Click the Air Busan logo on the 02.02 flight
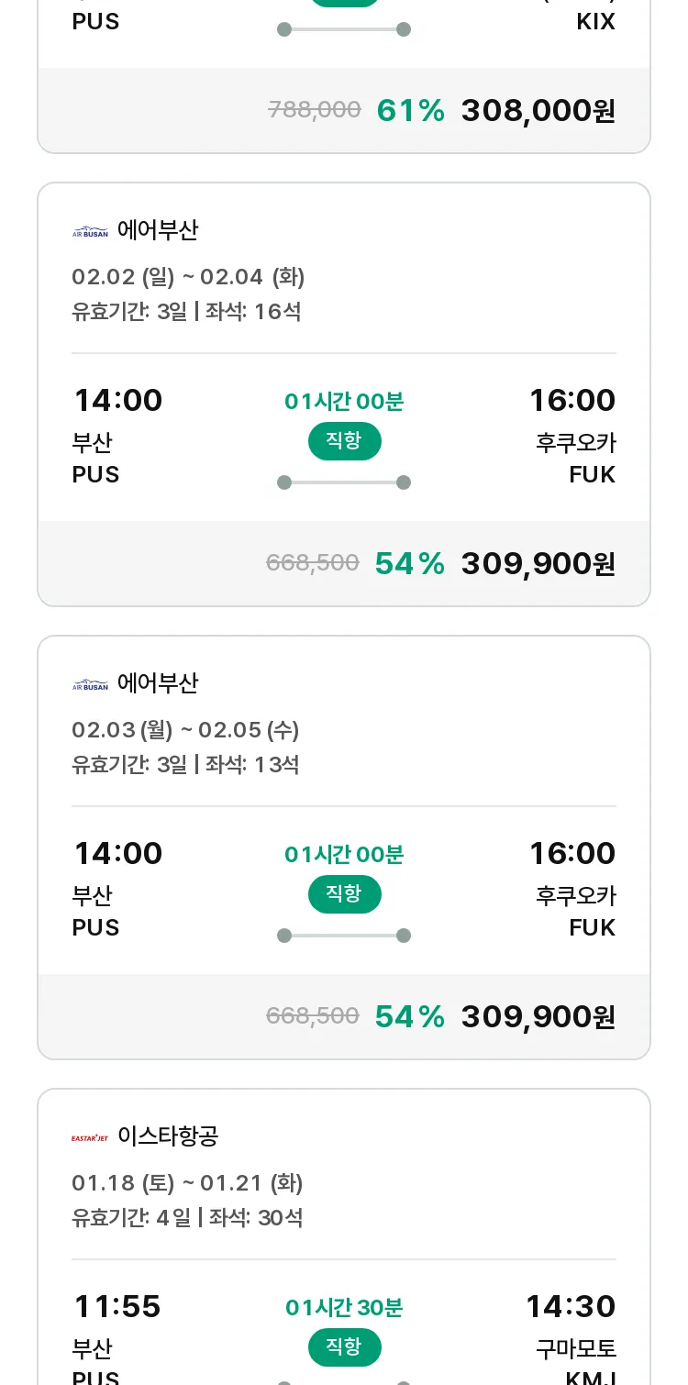Viewport: 688px width, 1385px height. (90, 231)
